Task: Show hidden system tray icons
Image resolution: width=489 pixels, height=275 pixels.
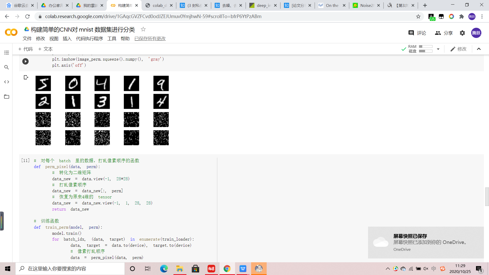Action: click(x=388, y=269)
